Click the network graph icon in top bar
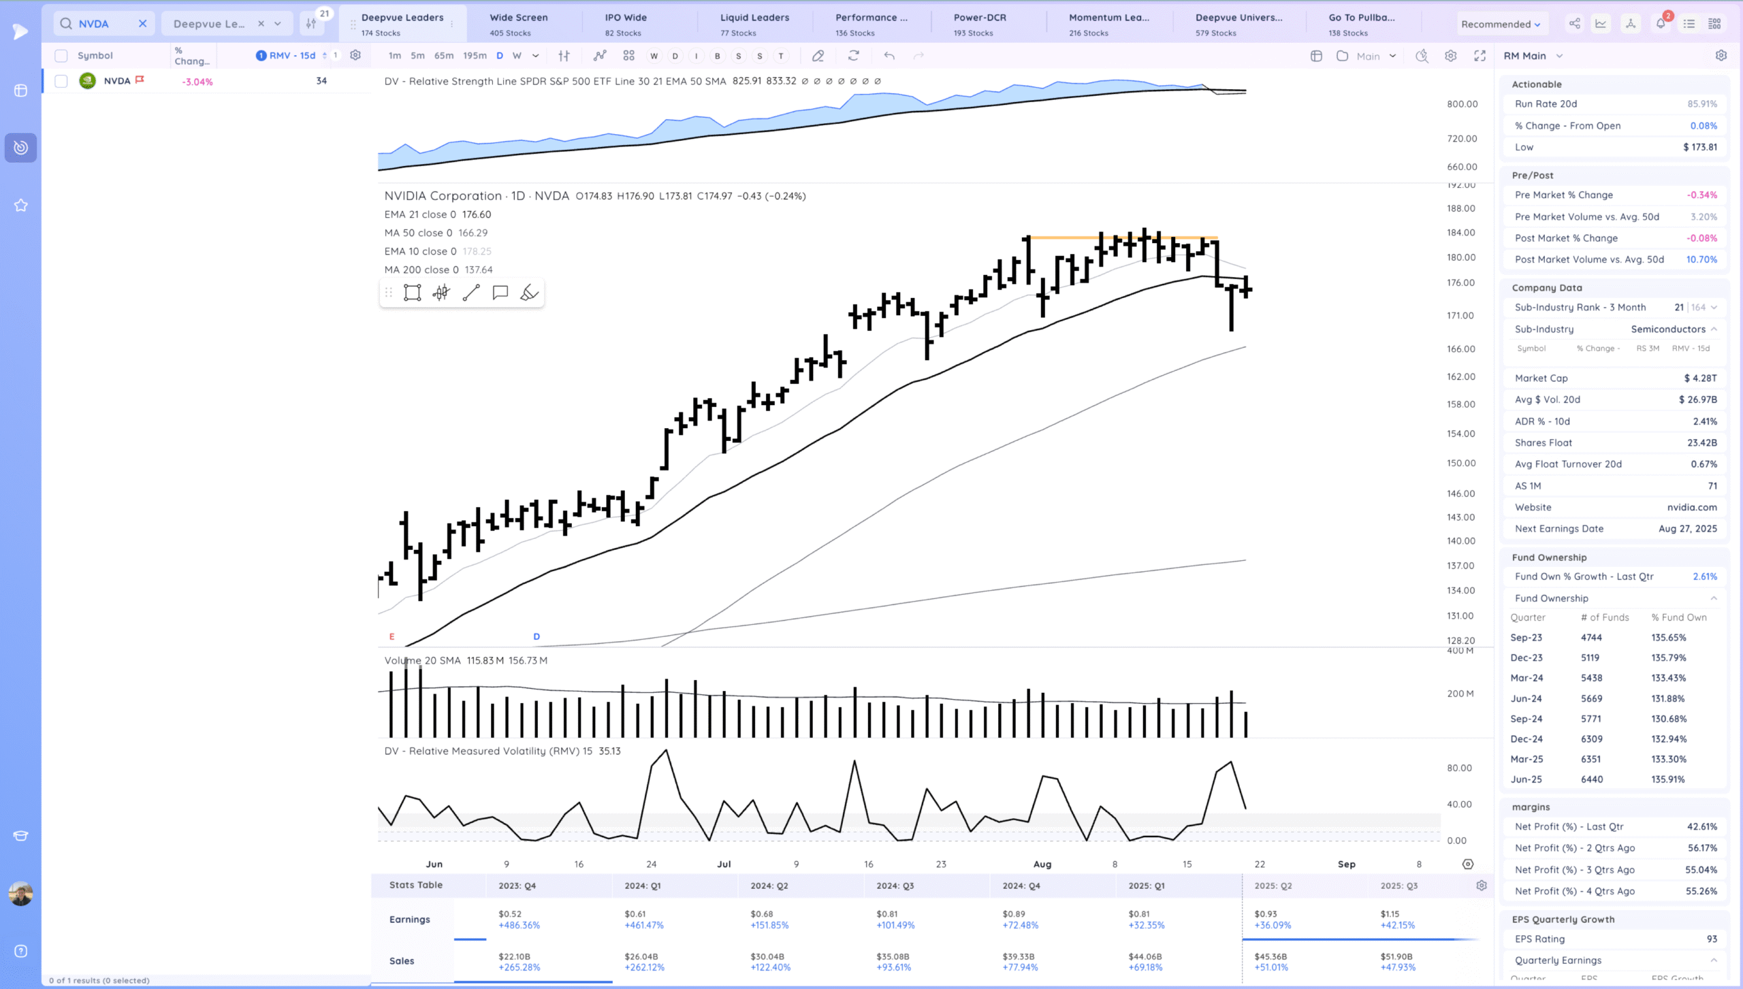The image size is (1743, 989). 1631,24
